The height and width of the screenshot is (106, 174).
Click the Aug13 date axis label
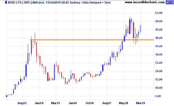tap(22, 103)
